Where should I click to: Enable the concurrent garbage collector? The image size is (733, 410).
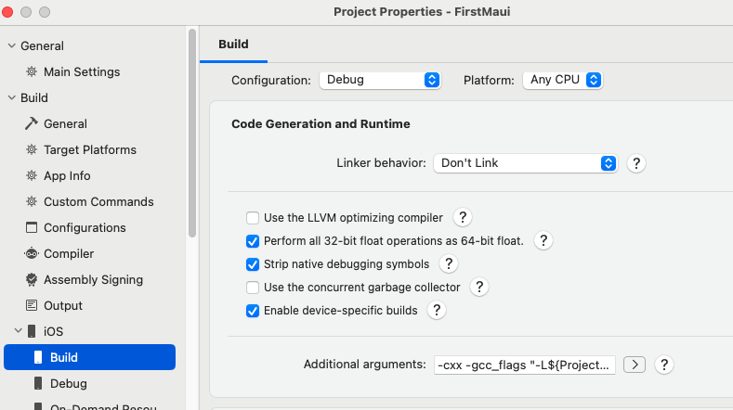pos(253,288)
